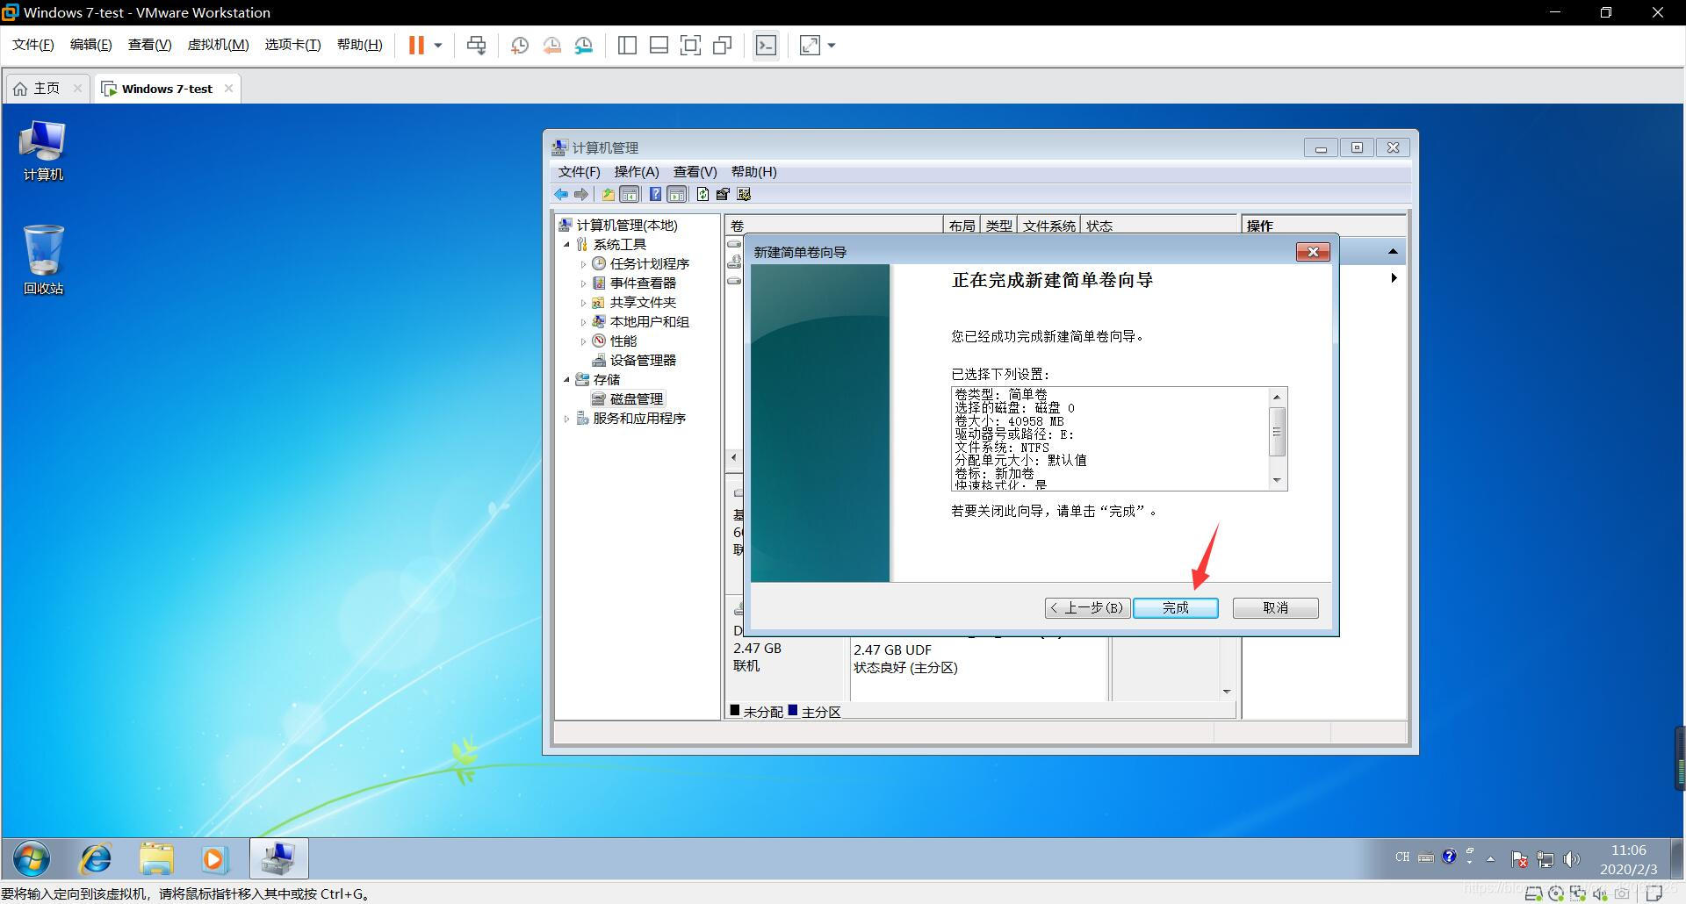Toggle show/hide console tree button
This screenshot has height=904, width=1686.
[629, 195]
